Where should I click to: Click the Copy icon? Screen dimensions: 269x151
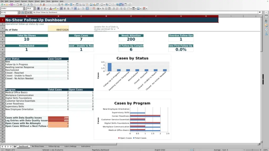[32, 5]
